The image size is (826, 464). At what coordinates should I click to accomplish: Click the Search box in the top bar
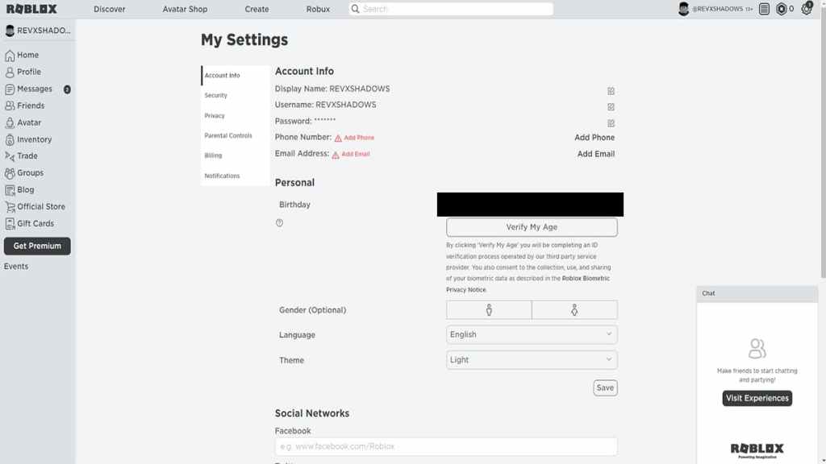coord(452,9)
